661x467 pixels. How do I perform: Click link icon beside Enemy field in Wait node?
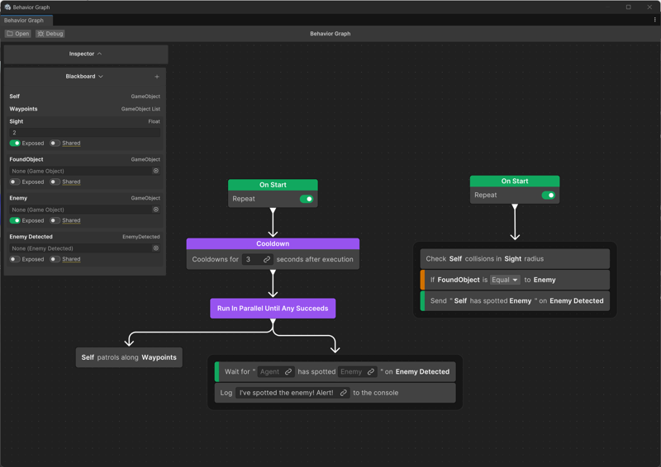371,372
